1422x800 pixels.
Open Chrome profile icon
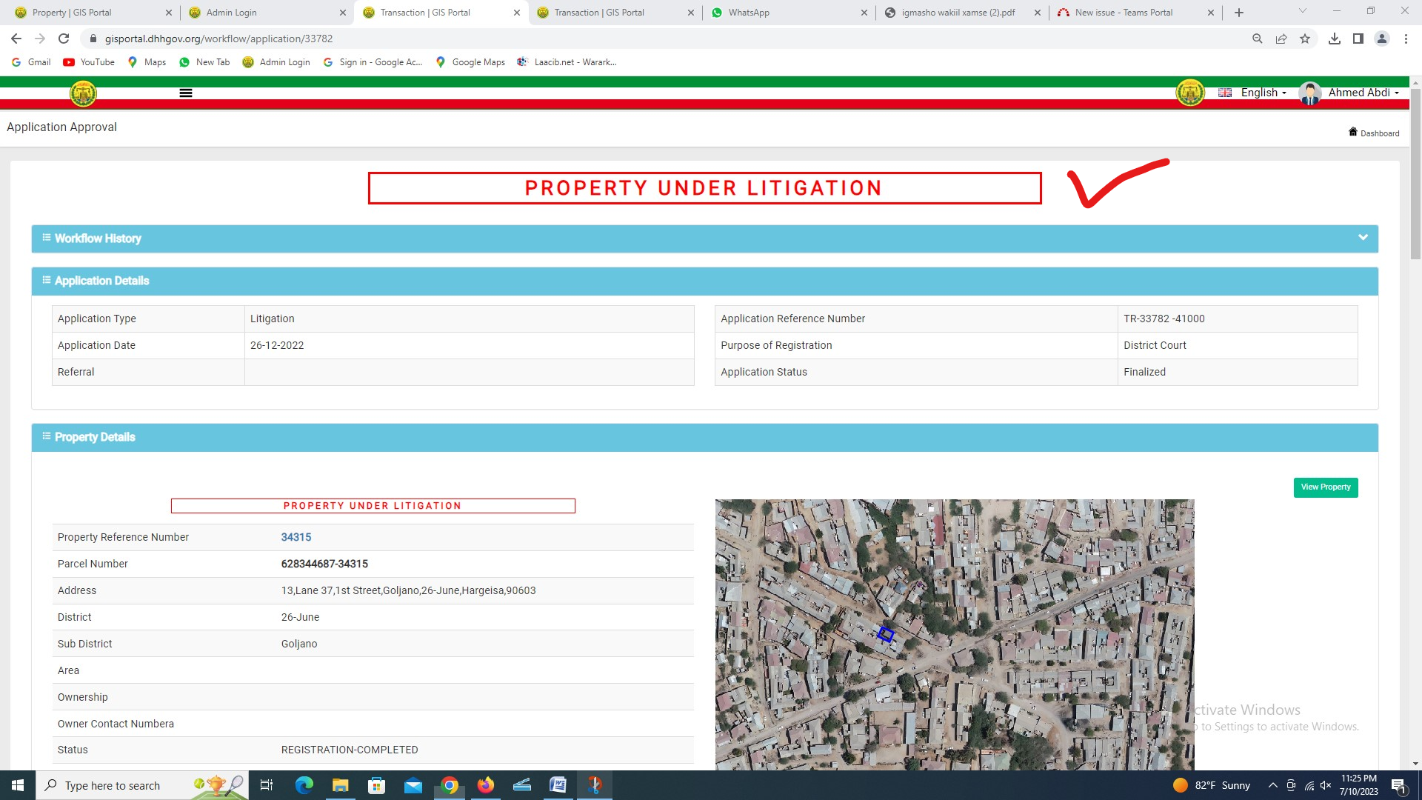click(1382, 39)
